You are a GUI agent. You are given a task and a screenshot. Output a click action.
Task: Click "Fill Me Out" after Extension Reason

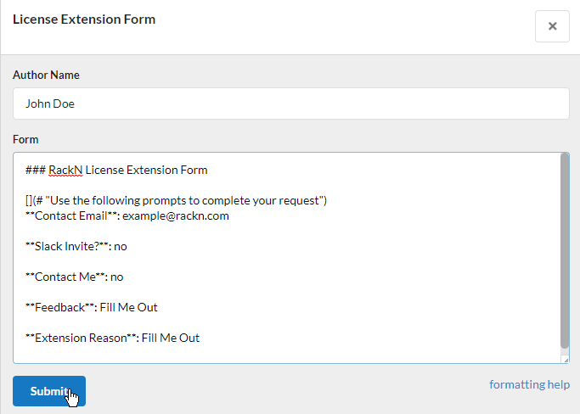pyautogui.click(x=171, y=338)
